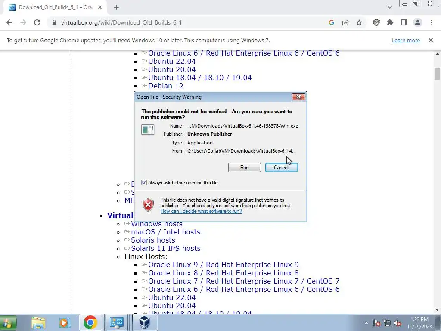Open the Windows Start menu

[8, 322]
